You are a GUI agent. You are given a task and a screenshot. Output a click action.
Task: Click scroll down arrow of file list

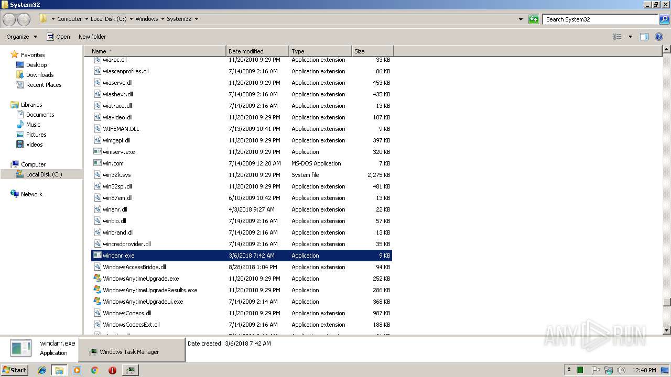click(x=666, y=330)
